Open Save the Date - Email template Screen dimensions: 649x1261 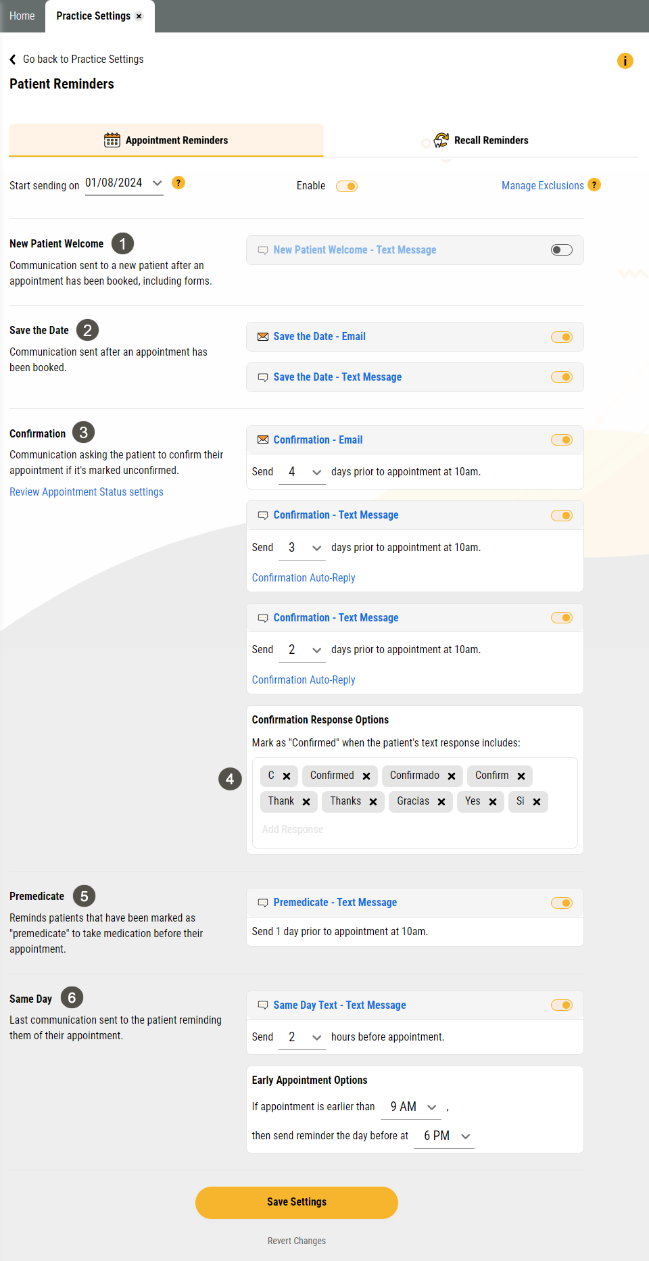(320, 337)
